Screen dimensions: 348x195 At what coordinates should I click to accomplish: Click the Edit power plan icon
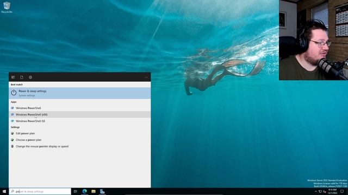click(x=13, y=133)
